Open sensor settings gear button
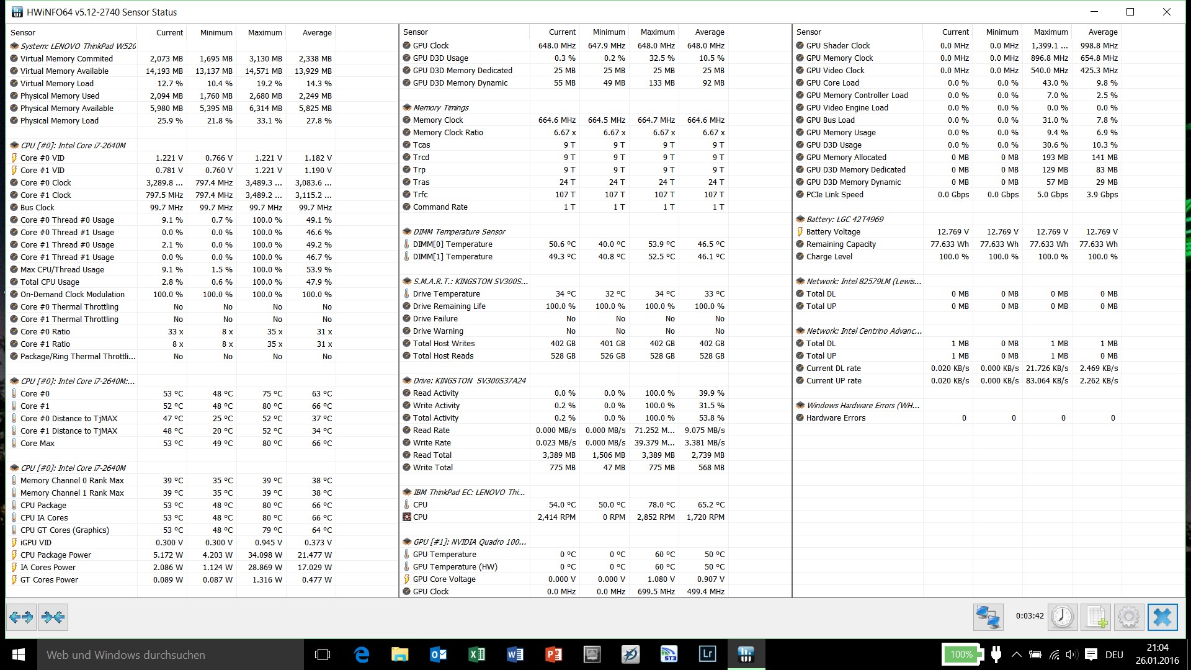The width and height of the screenshot is (1191, 670). click(x=1128, y=617)
